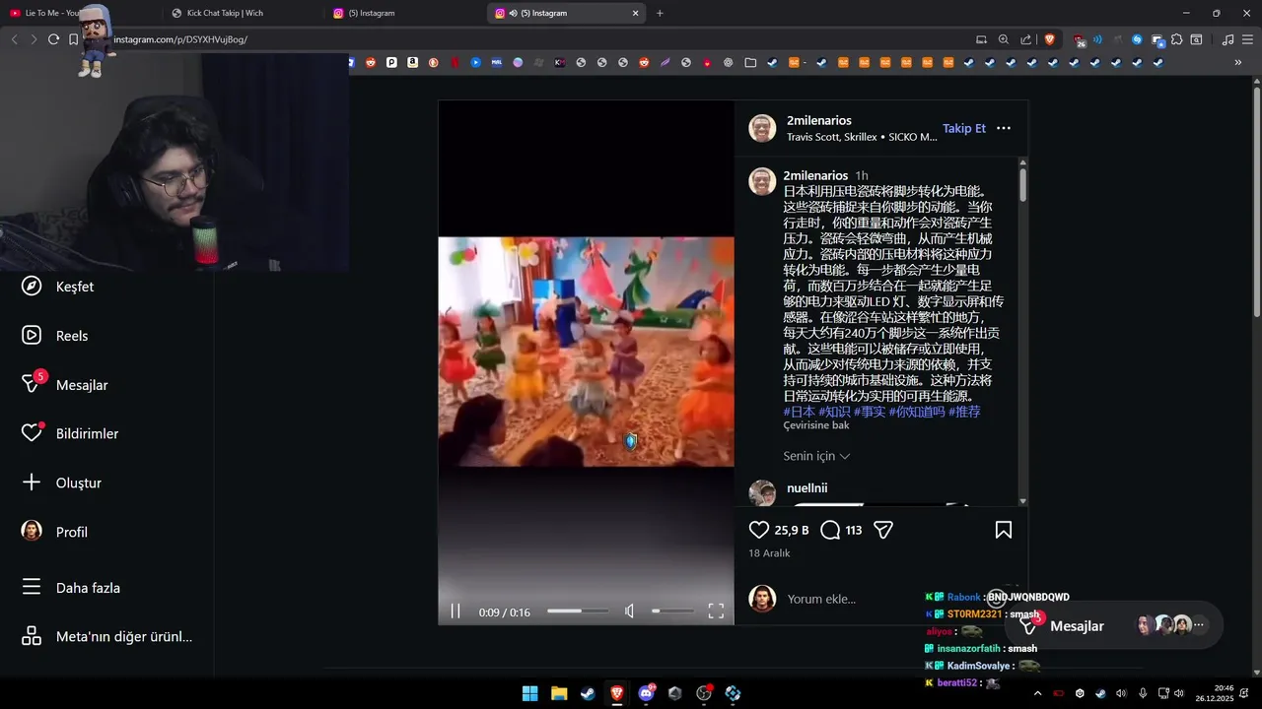
Task: Like the post with heart icon
Action: click(758, 530)
